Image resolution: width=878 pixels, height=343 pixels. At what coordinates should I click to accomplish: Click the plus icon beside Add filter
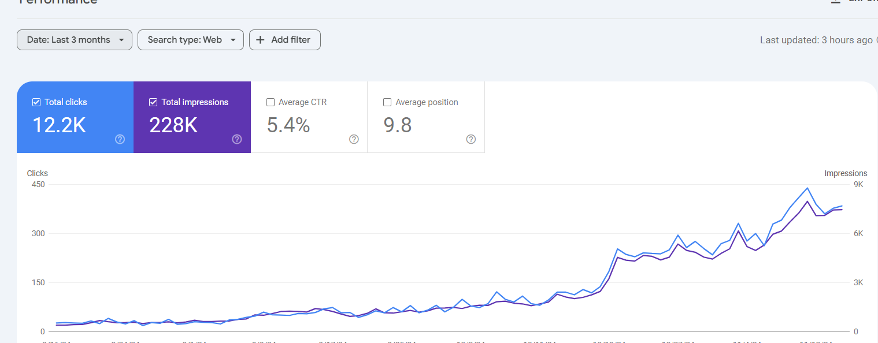[260, 40]
